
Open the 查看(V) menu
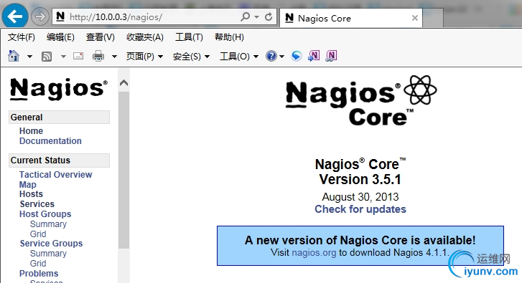click(101, 37)
